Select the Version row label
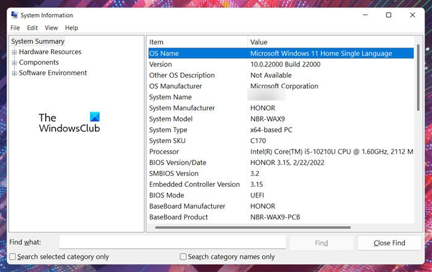The image size is (432, 272). click(160, 64)
